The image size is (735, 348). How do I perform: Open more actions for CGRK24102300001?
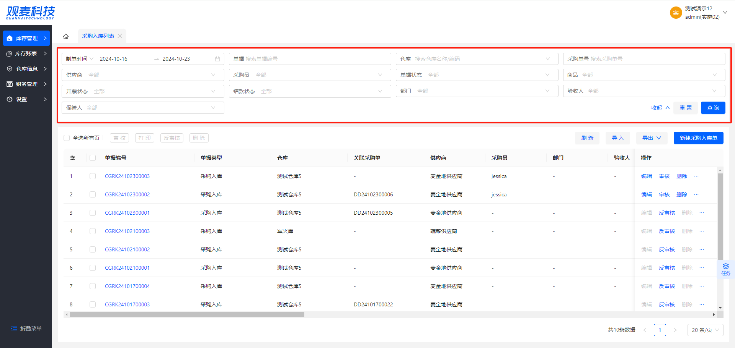(x=702, y=213)
